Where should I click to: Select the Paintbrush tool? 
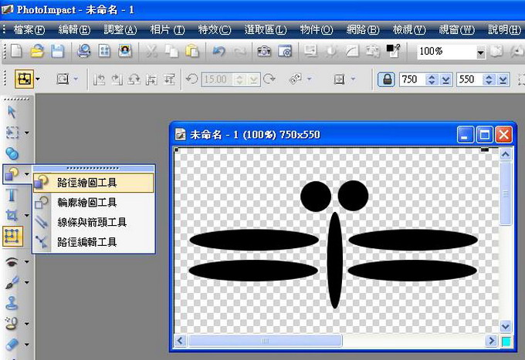12,282
